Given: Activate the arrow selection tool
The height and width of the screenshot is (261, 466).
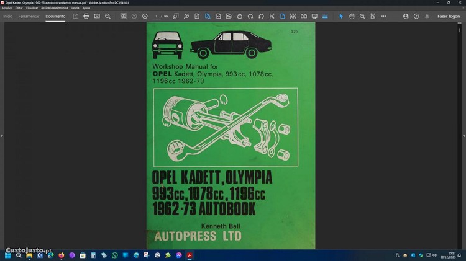Looking at the screenshot, I should coord(341,16).
